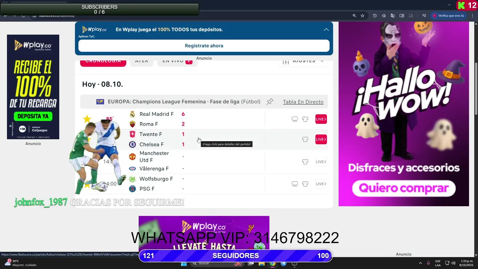This screenshot has width=478, height=269.
Task: Open the Windows Start button
Action: point(183,264)
